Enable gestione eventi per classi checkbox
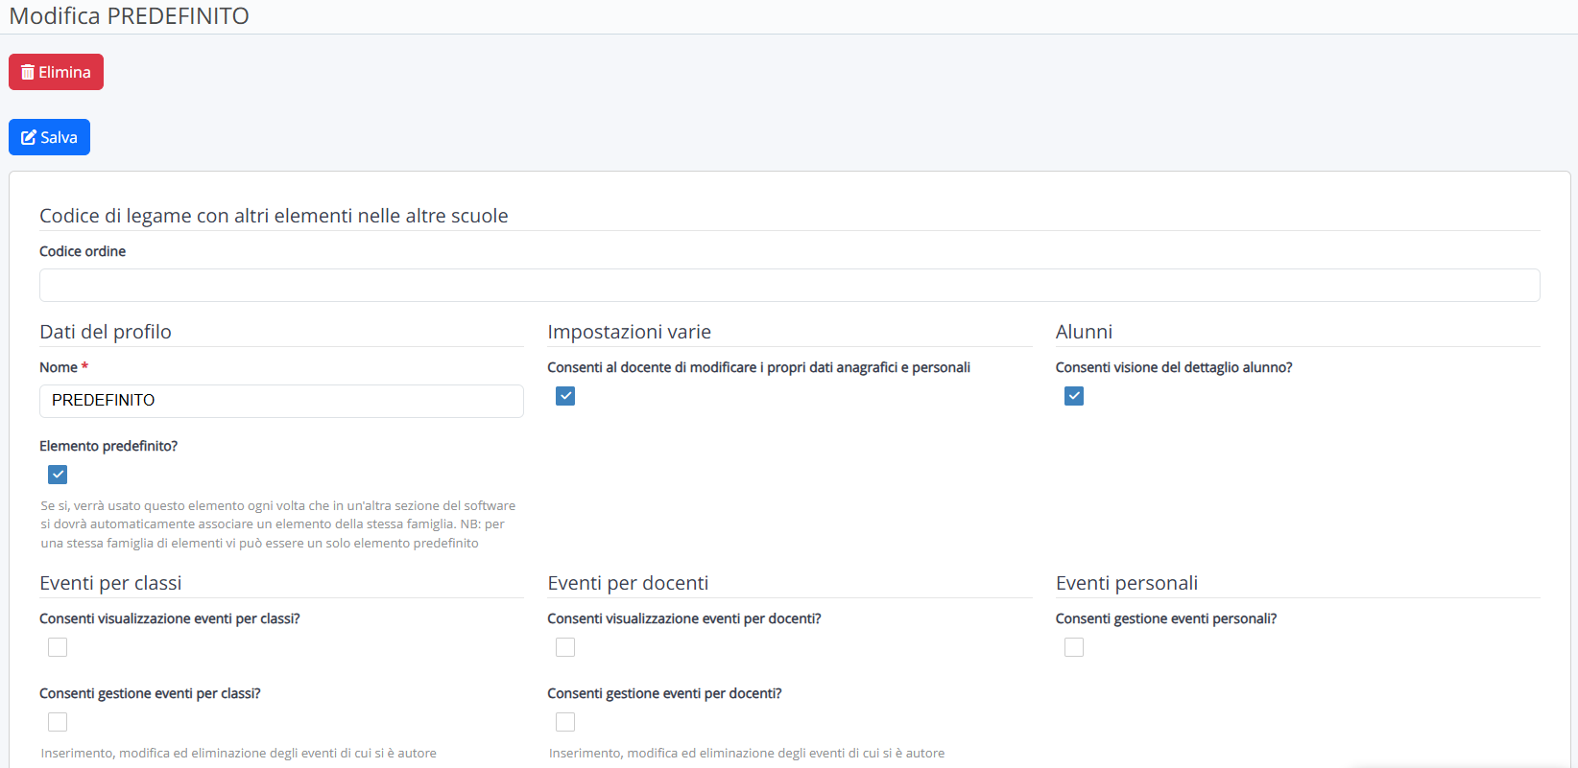 pos(58,722)
